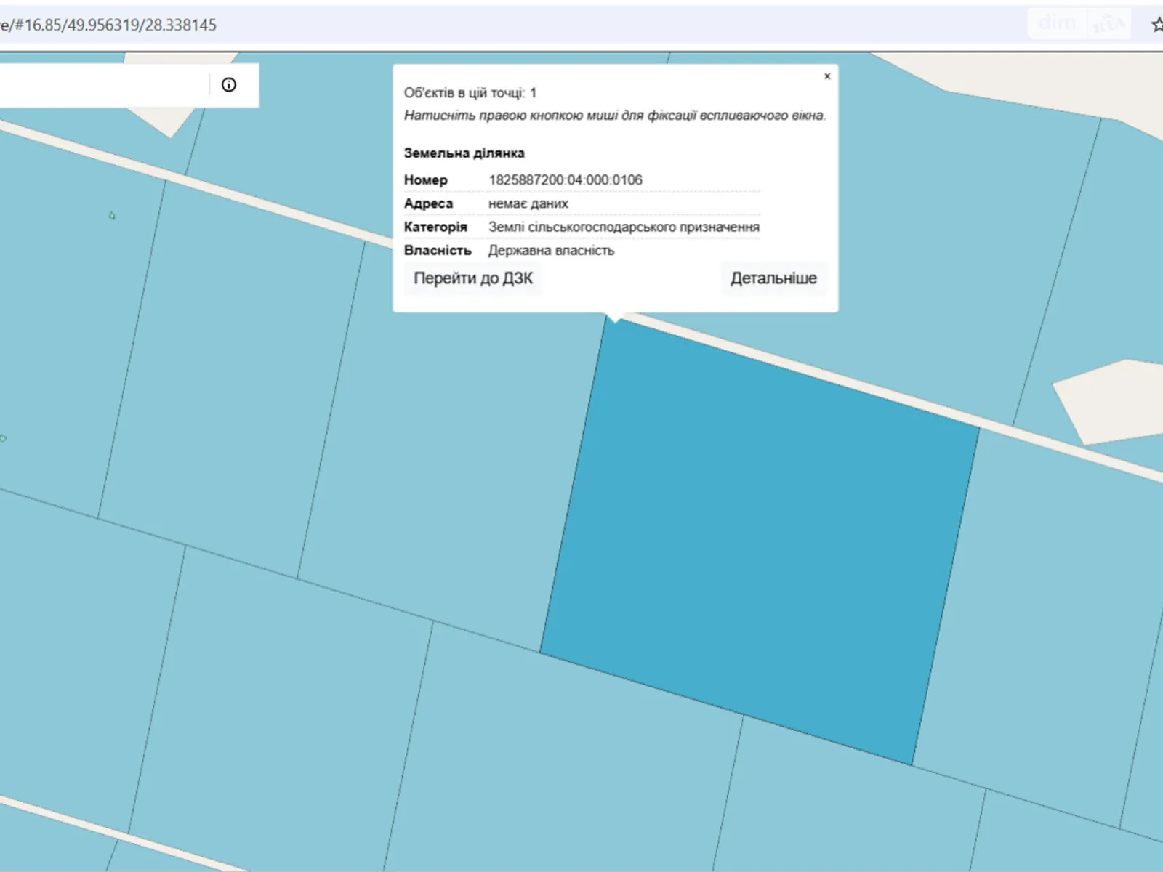Click the italic right-click hint text
1163x872 pixels.
pyautogui.click(x=614, y=116)
